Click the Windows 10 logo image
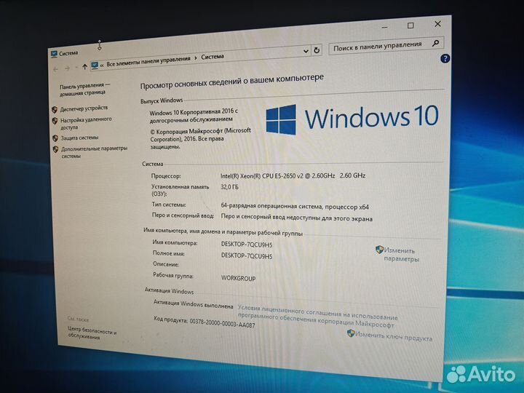The image size is (524, 393). [352, 119]
